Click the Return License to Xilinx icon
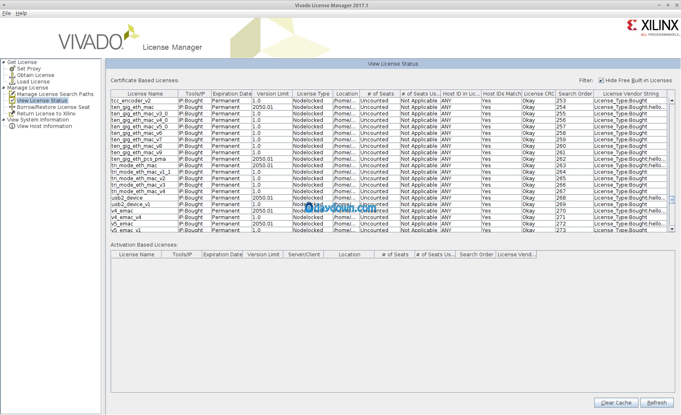Screen dimensions: 681x415 point(12,114)
